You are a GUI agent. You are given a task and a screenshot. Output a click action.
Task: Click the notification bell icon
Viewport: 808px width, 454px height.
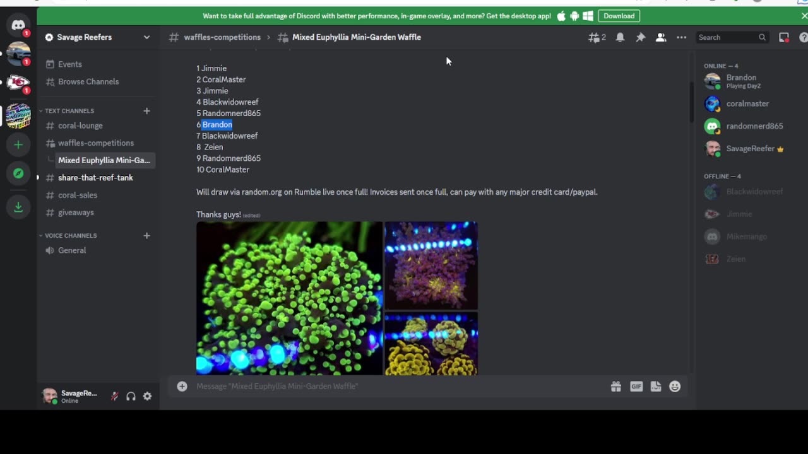pyautogui.click(x=620, y=37)
